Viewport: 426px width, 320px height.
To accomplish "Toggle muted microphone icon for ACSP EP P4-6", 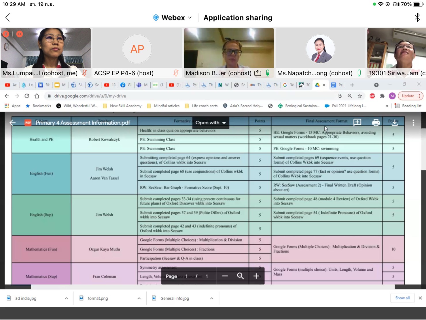I will coord(176,73).
